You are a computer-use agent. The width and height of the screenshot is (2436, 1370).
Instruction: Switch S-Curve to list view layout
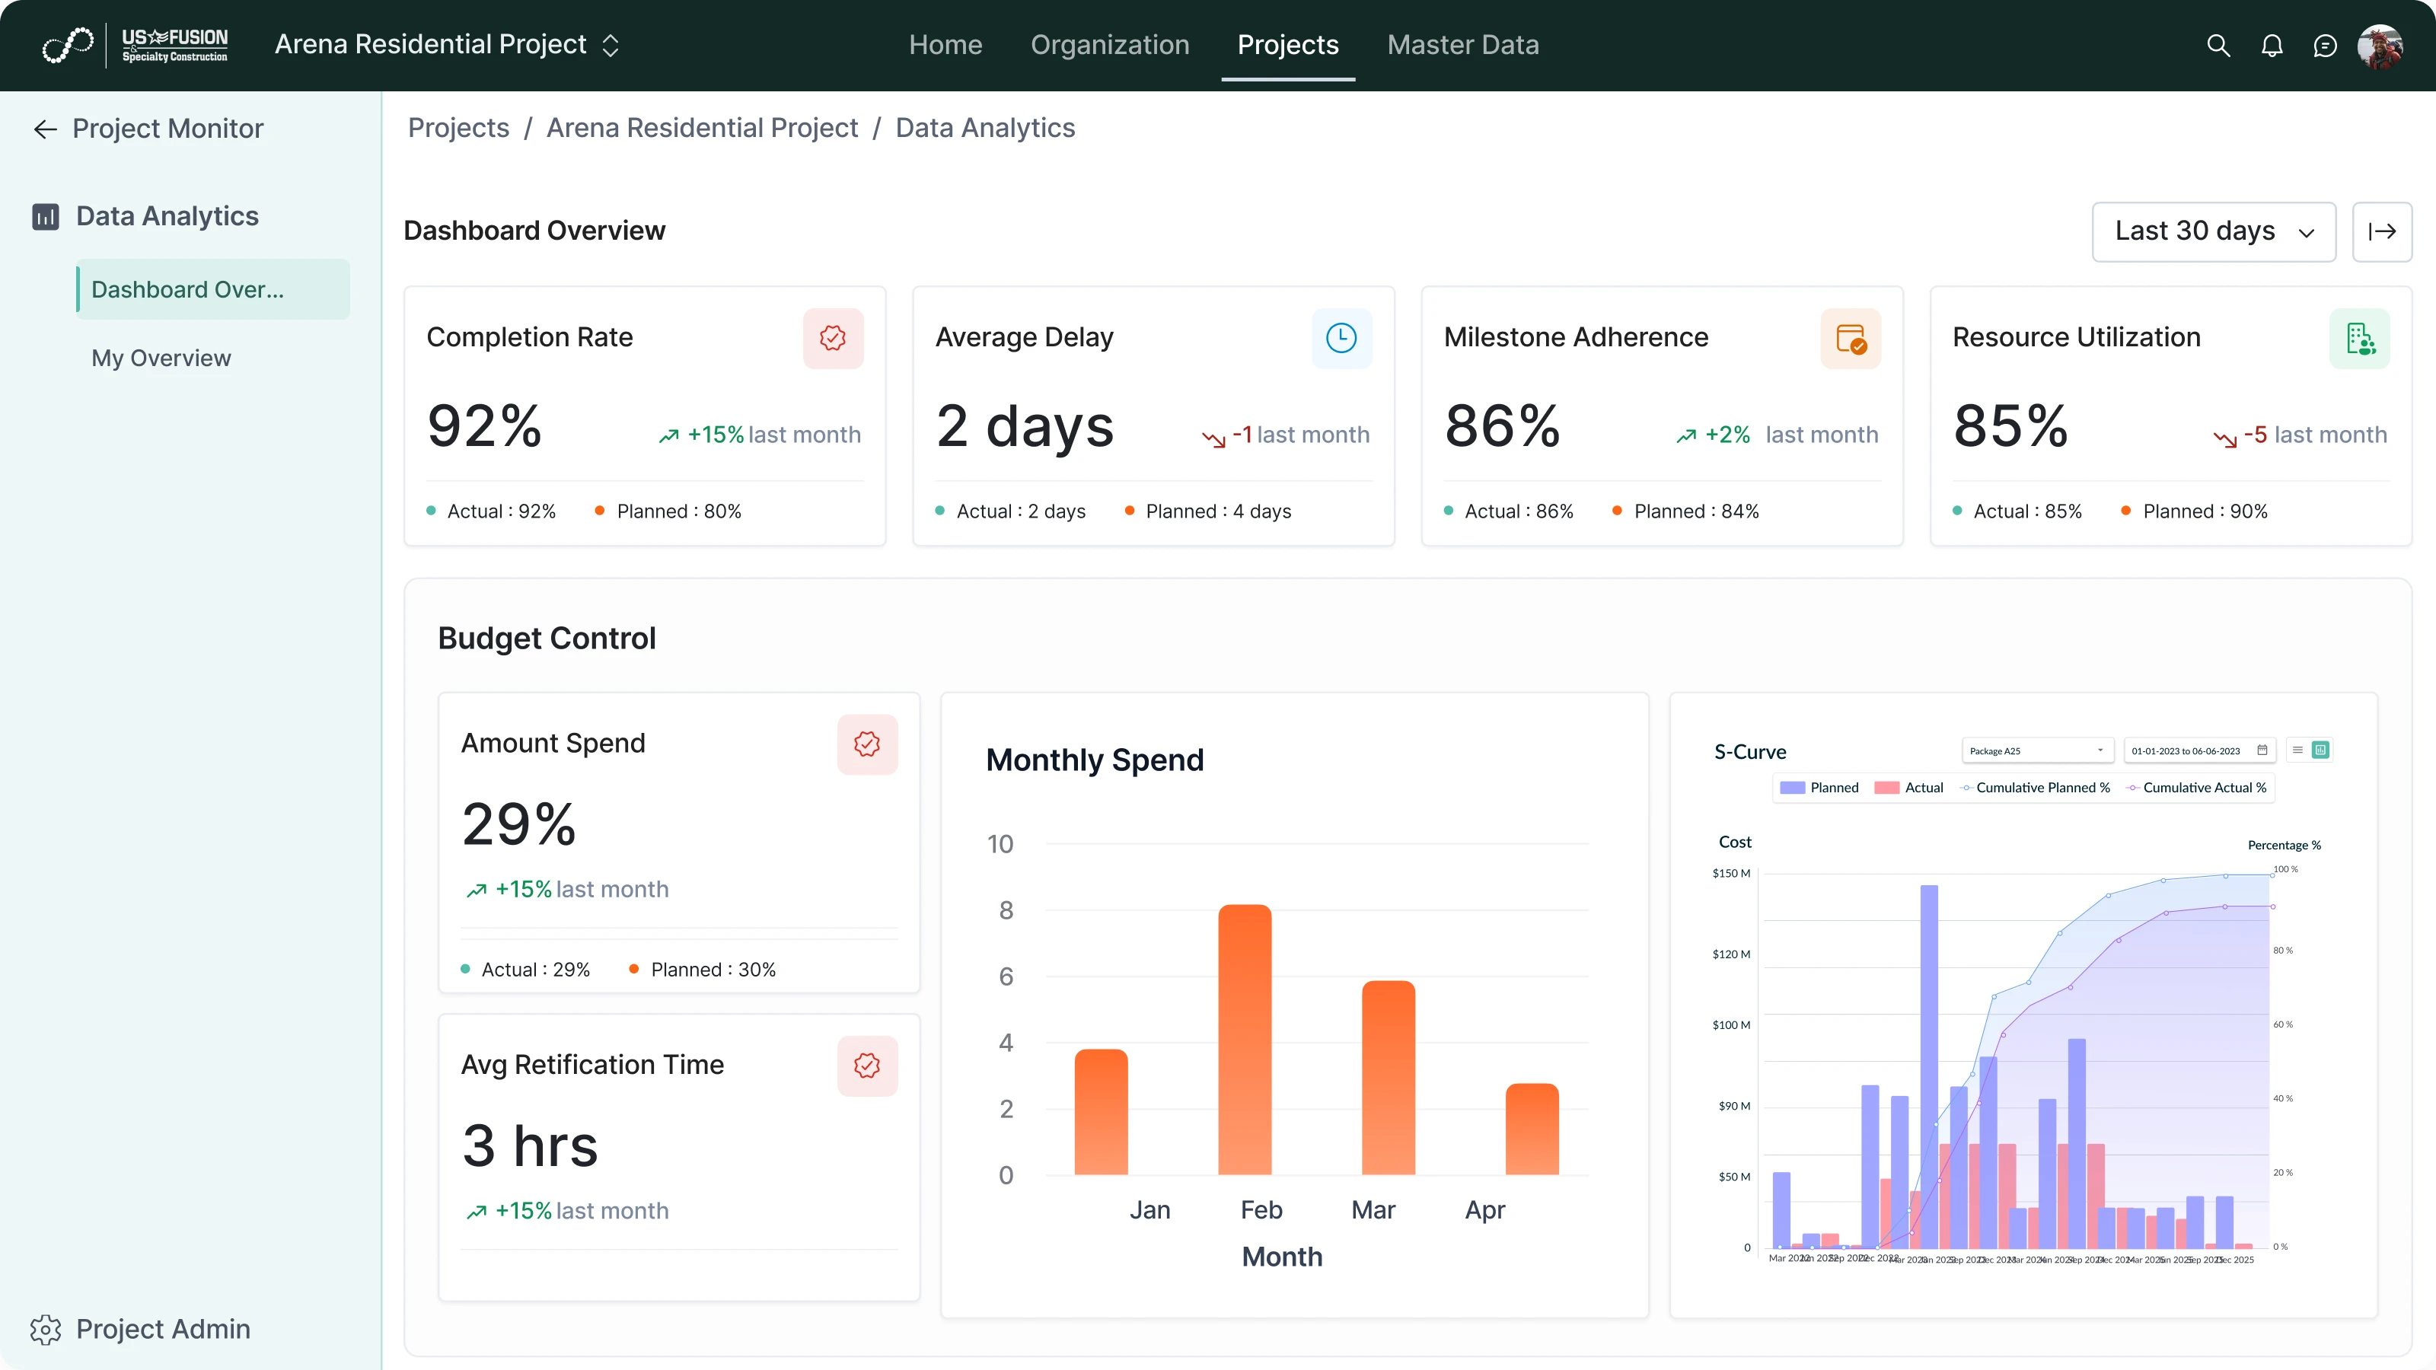click(x=2298, y=750)
